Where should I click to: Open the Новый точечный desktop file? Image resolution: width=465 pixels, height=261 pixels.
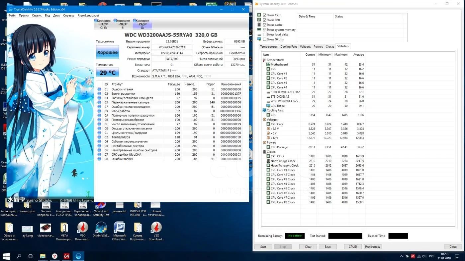tap(156, 209)
